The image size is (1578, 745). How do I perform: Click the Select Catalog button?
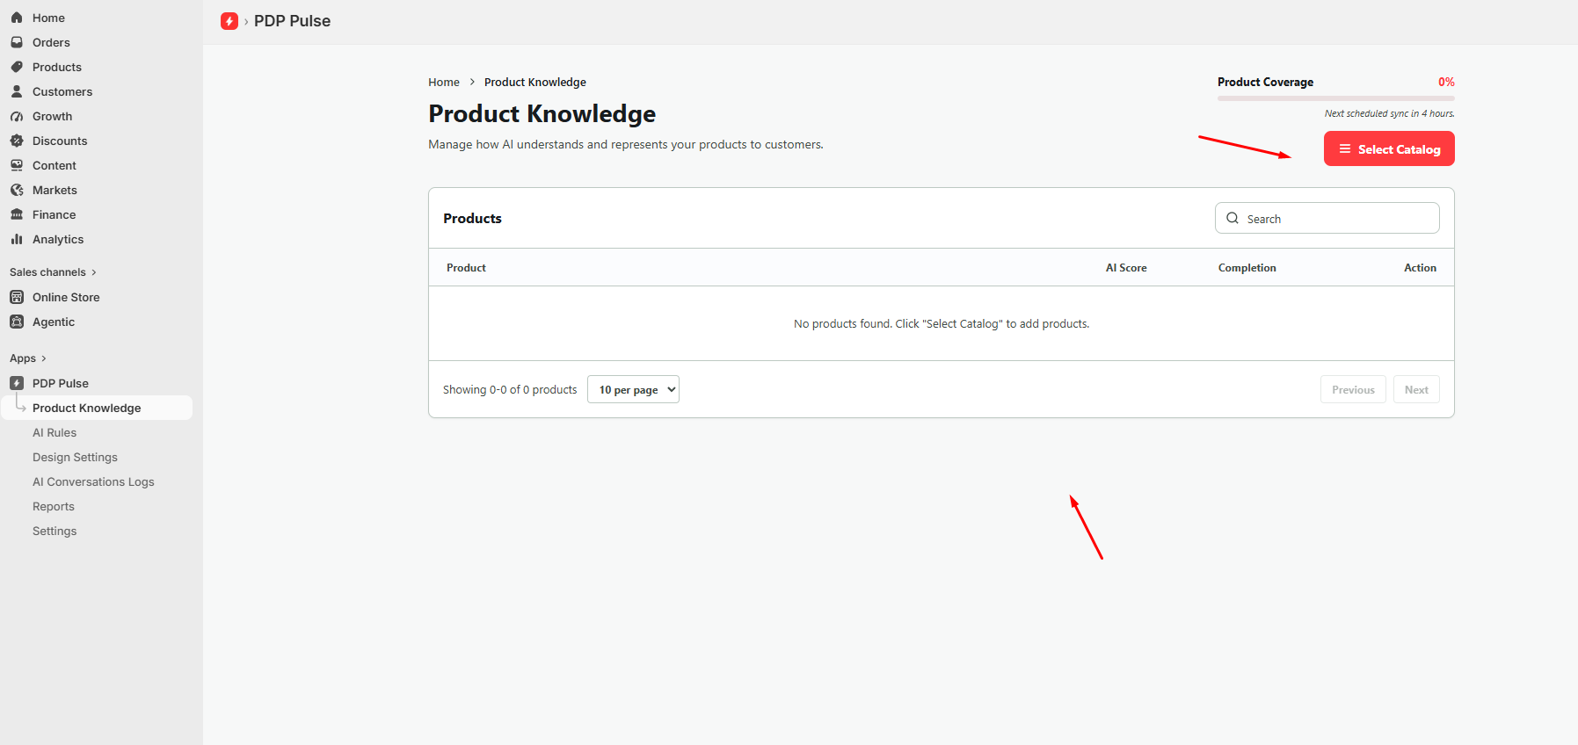pyautogui.click(x=1389, y=148)
